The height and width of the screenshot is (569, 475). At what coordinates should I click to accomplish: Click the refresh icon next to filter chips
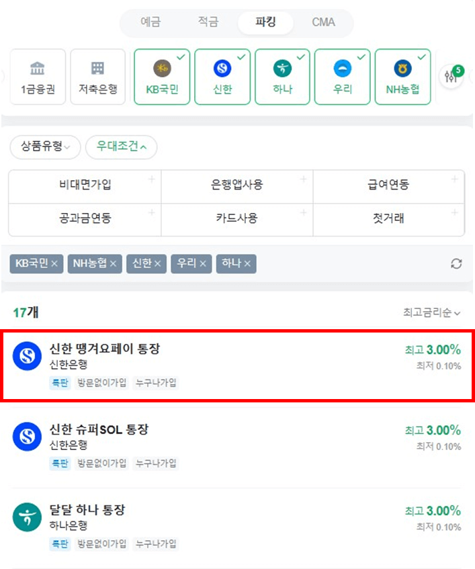point(456,263)
